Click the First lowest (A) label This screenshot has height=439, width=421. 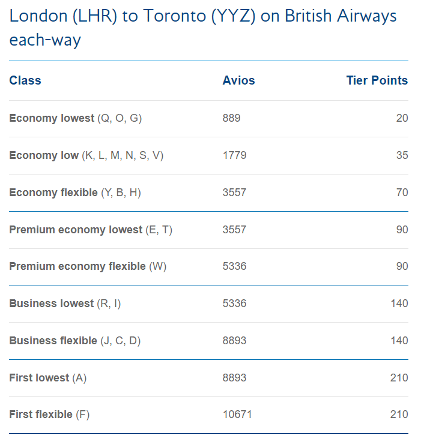(48, 378)
